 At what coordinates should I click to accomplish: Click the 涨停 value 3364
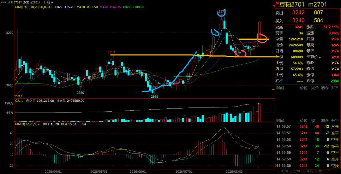[335, 75]
